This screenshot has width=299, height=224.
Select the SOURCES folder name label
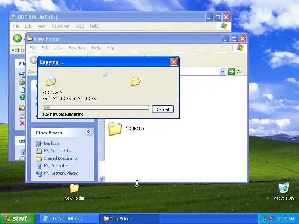pyautogui.click(x=135, y=128)
